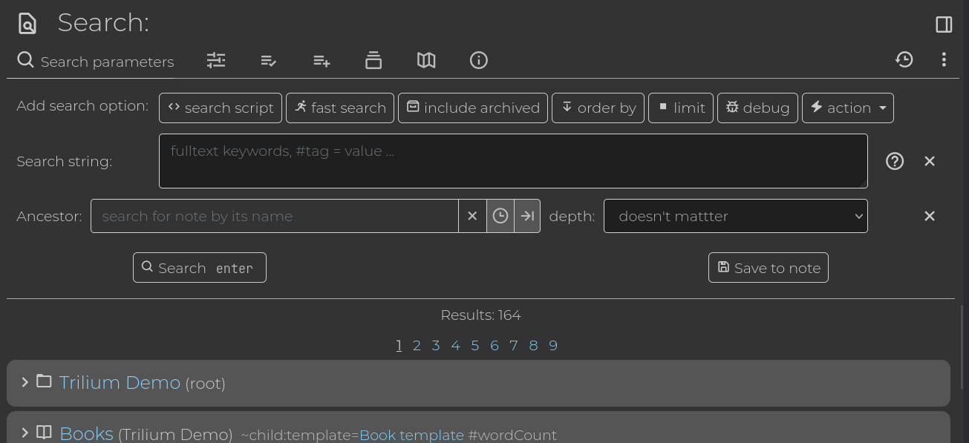Viewport: 969px width, 443px height.
Task: Open the Inherited attributes tab icon
Action: [322, 60]
